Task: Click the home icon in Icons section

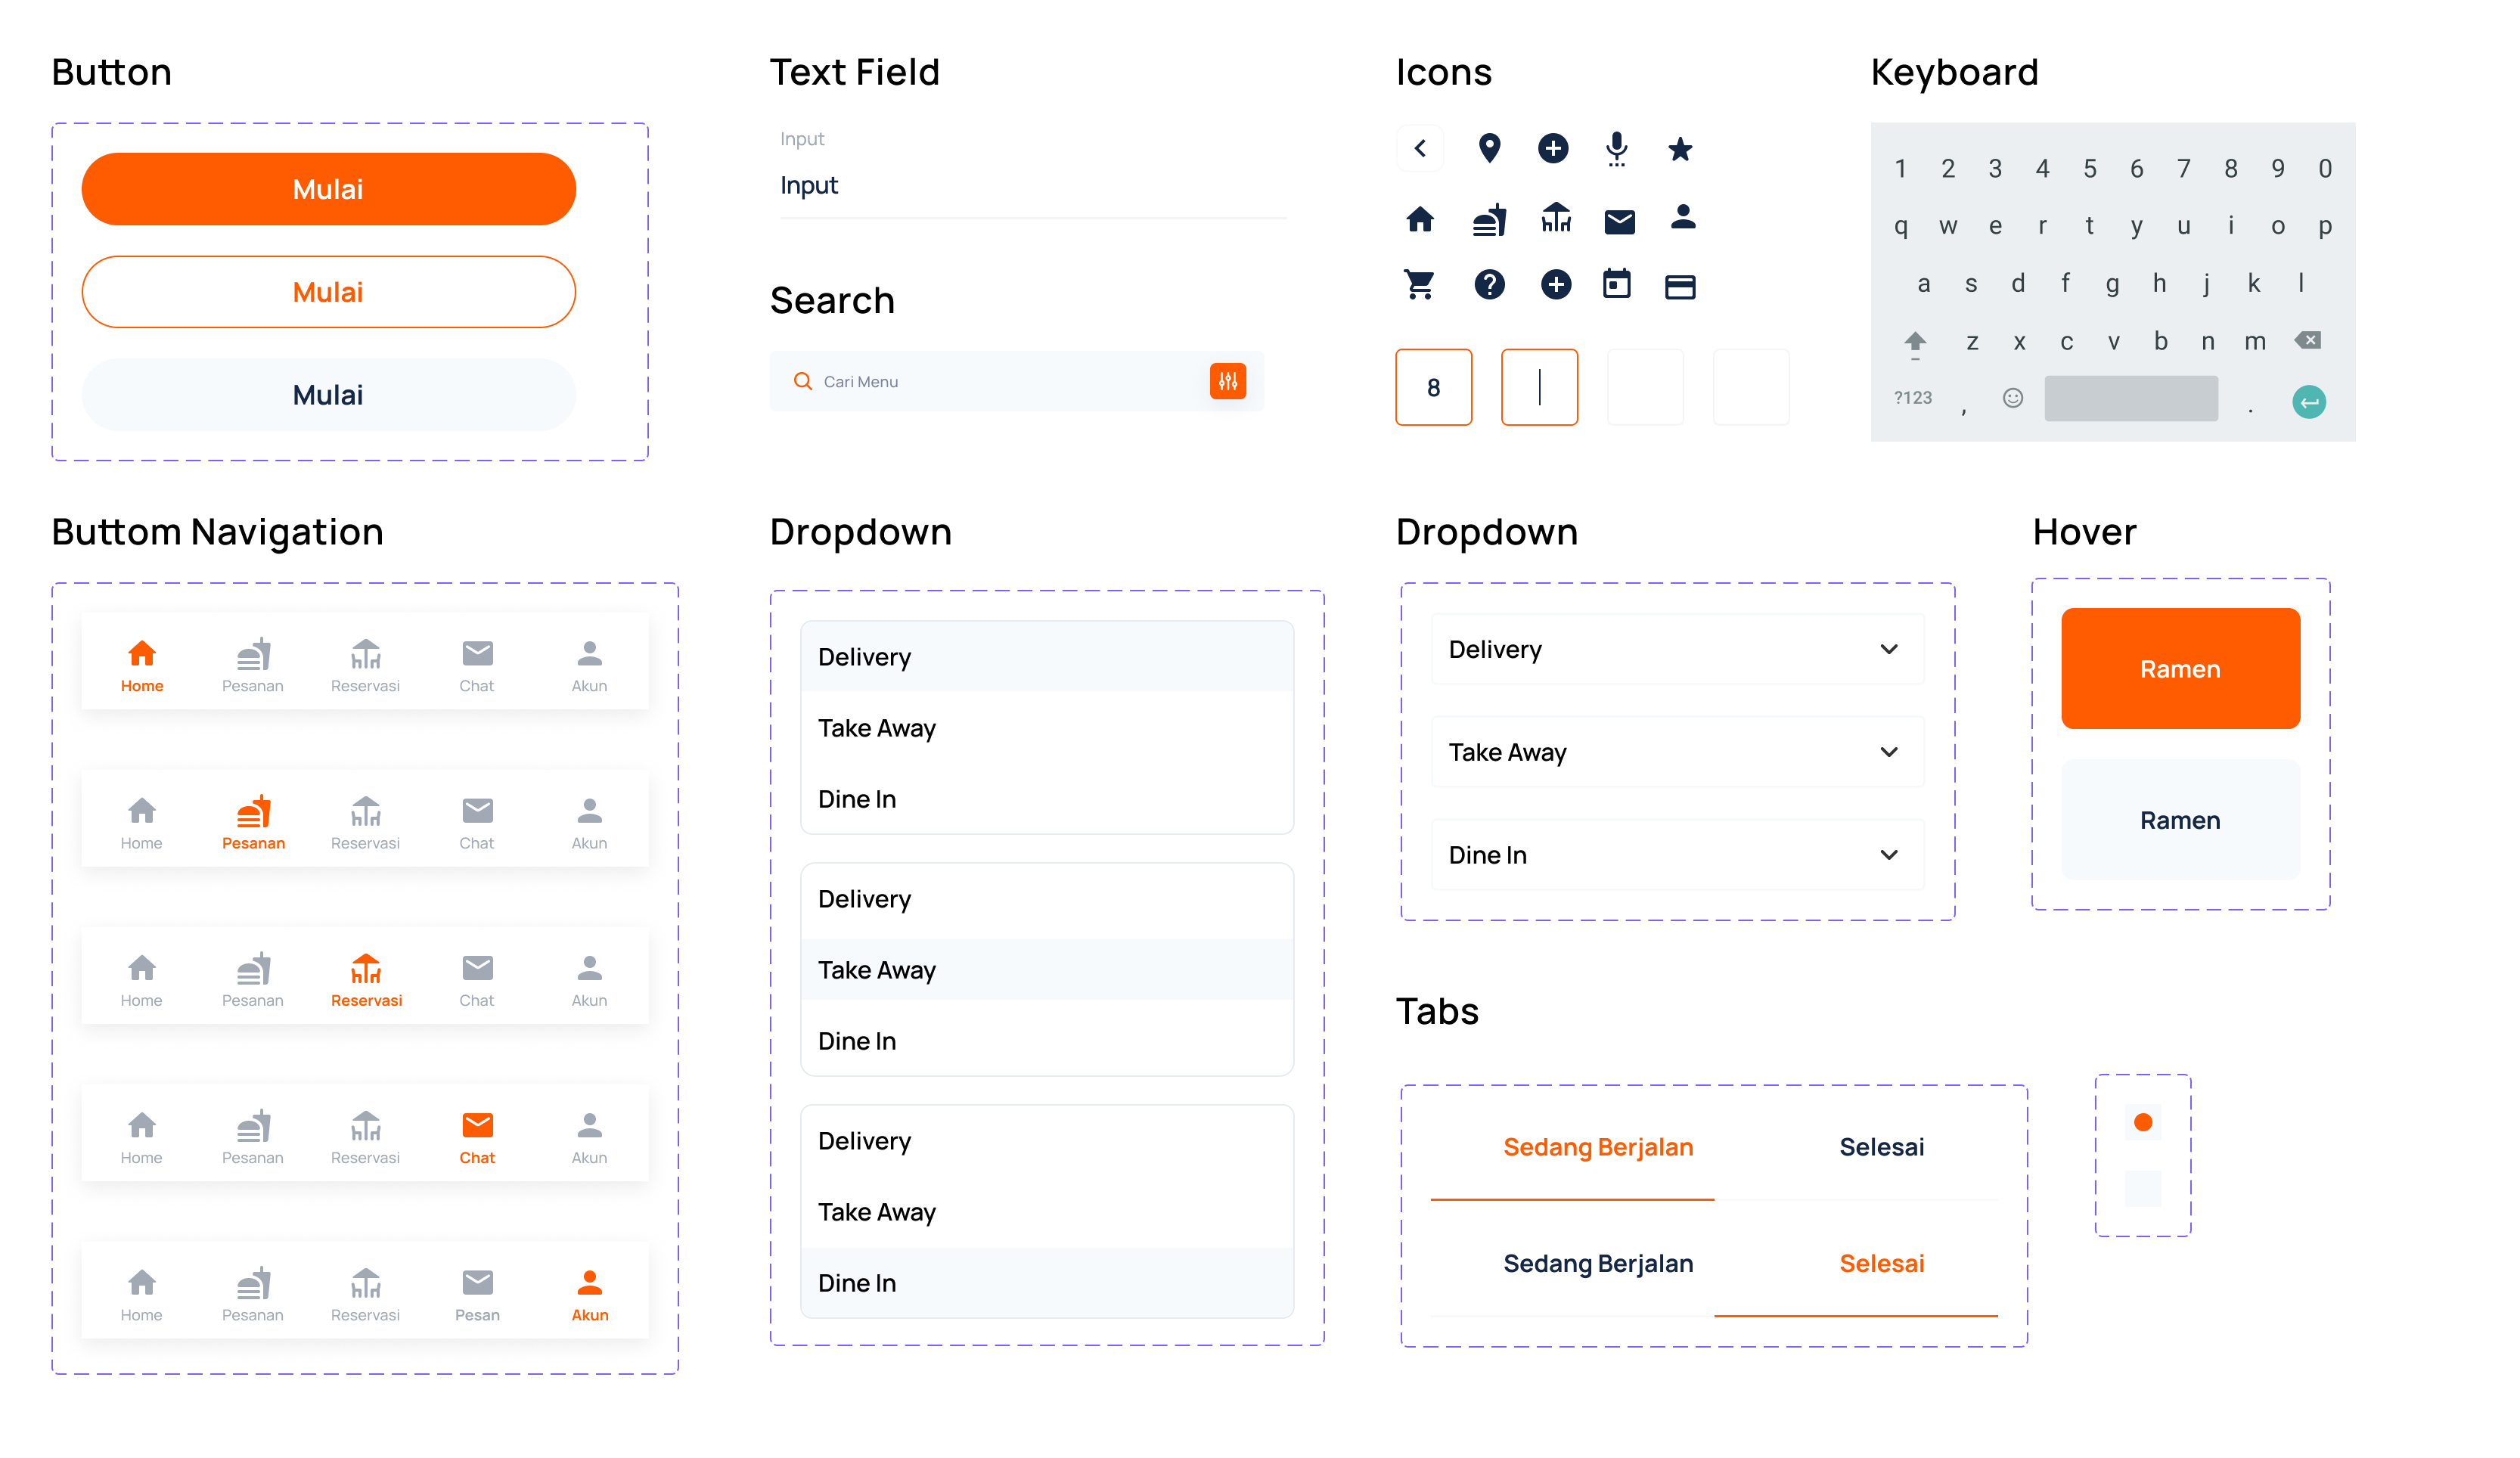Action: coord(1420,219)
